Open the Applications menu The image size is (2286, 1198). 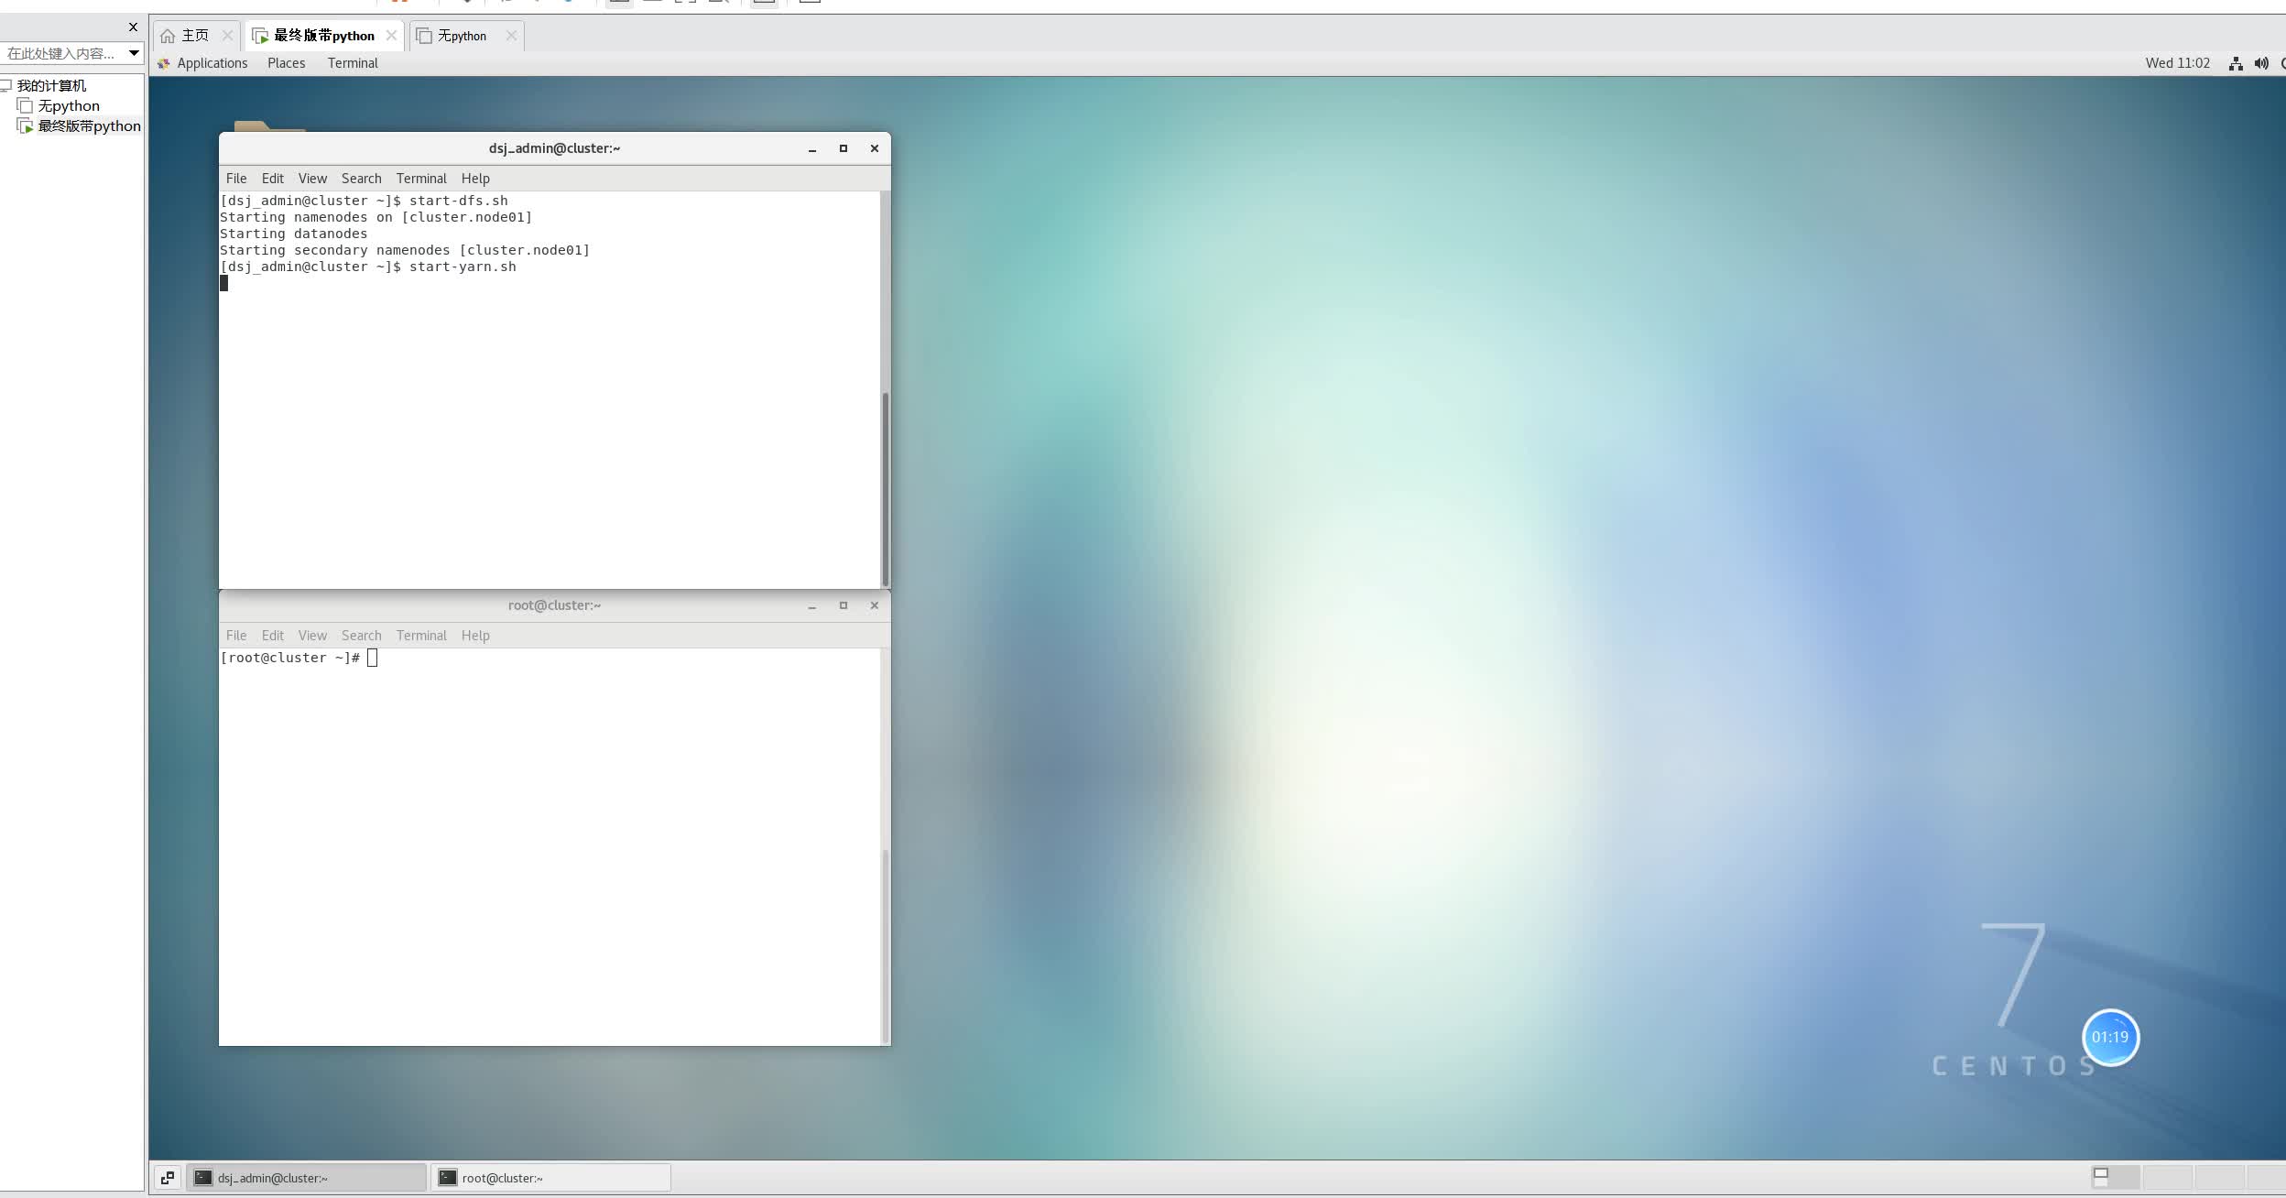pos(212,63)
